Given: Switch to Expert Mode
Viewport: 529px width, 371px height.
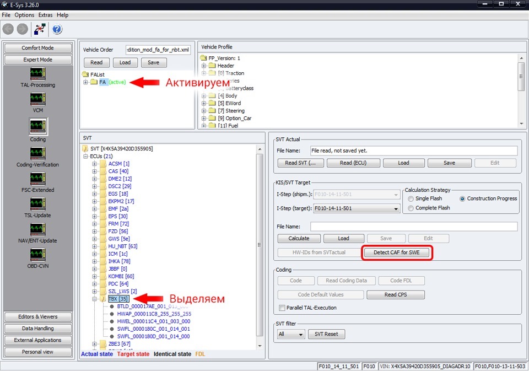Looking at the screenshot, I should (x=38, y=60).
